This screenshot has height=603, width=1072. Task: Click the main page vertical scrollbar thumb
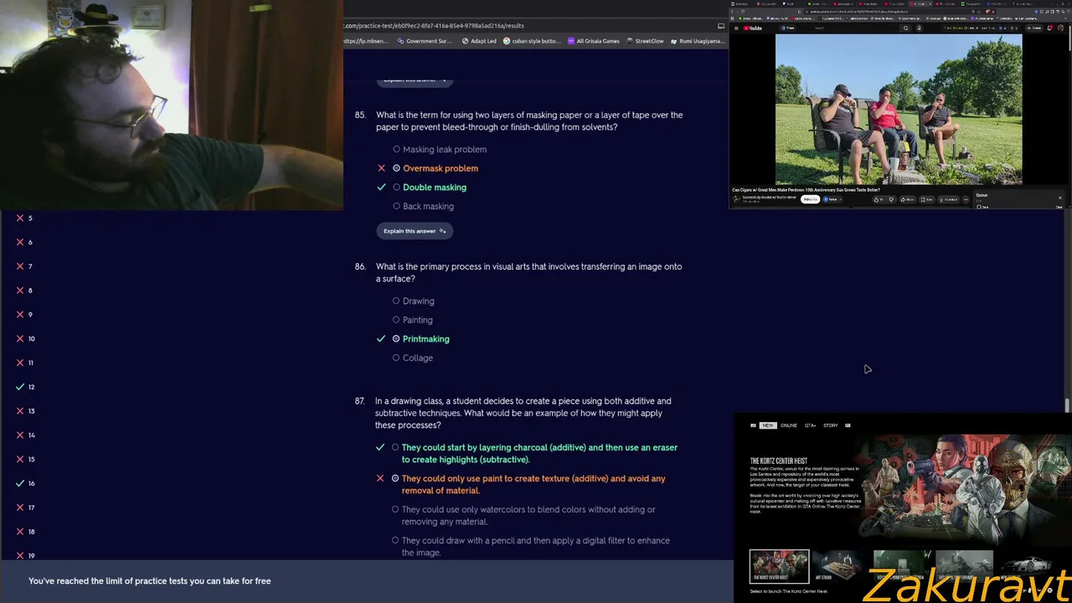pos(1067,405)
